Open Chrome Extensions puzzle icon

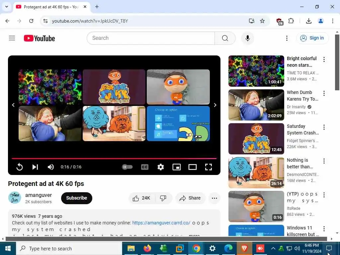[x=291, y=21]
